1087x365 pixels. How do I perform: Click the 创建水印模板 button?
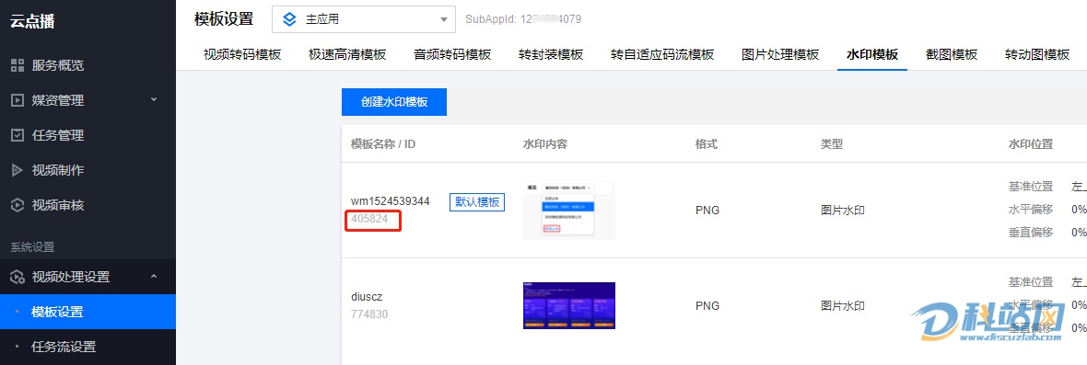393,102
